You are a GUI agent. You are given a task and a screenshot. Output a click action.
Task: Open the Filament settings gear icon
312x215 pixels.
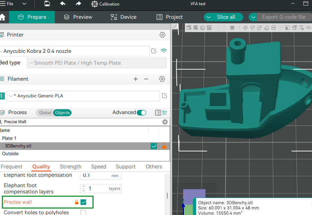162,79
